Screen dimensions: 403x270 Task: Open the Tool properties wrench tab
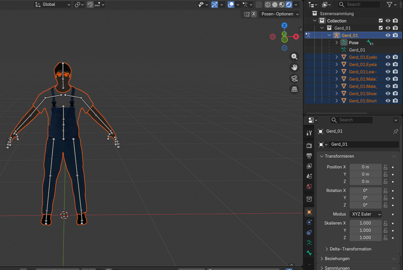[x=309, y=133]
